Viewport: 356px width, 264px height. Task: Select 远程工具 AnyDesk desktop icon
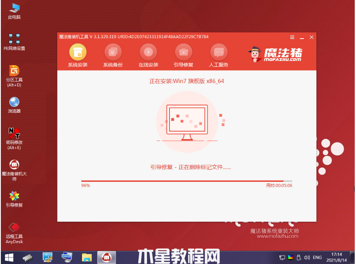[x=14, y=233]
